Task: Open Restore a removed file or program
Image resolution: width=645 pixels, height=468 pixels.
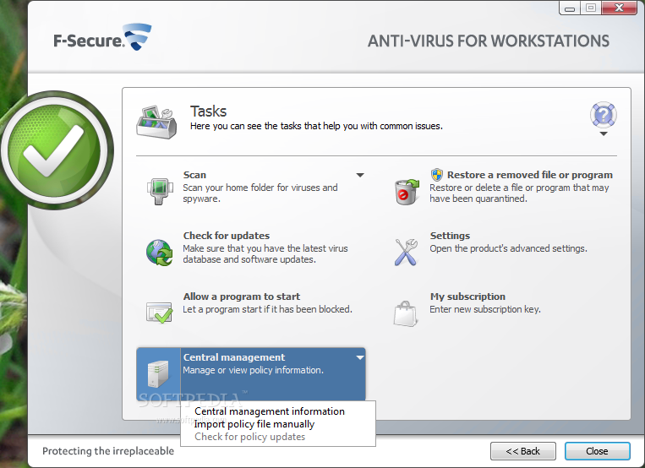Action: pos(530,175)
